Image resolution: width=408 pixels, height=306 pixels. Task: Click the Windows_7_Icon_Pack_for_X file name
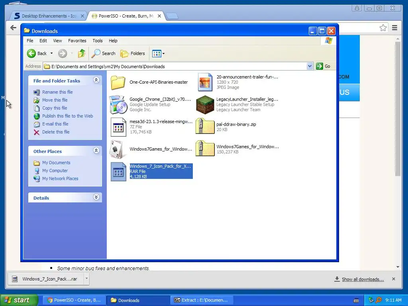click(x=160, y=166)
